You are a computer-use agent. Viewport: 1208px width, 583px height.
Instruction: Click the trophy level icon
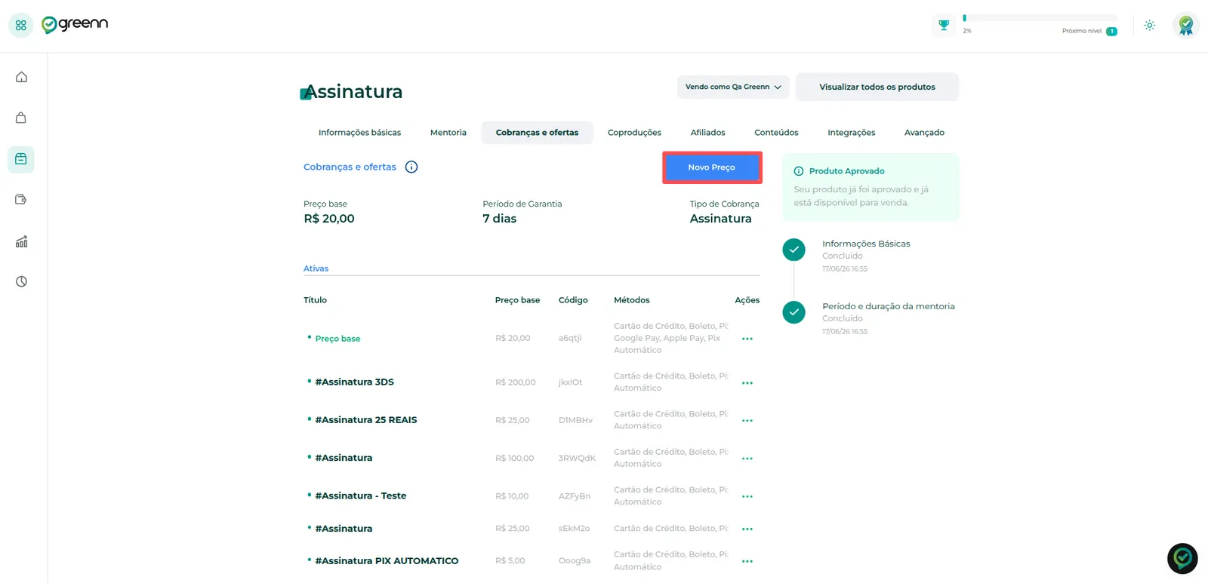click(x=944, y=25)
